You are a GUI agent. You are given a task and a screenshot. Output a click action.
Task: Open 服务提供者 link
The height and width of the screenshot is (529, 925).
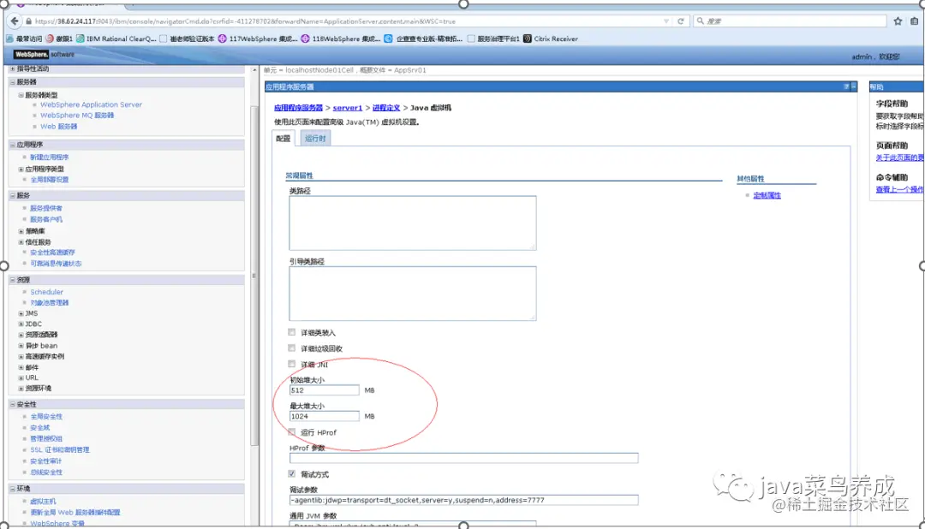coord(46,208)
